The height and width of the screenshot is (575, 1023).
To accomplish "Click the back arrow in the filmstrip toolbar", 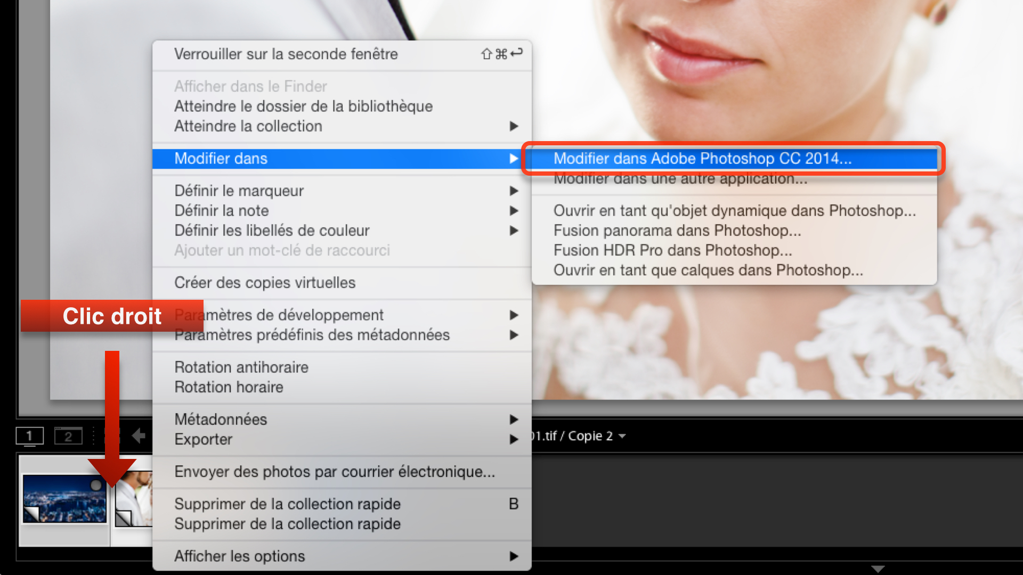I will point(139,436).
